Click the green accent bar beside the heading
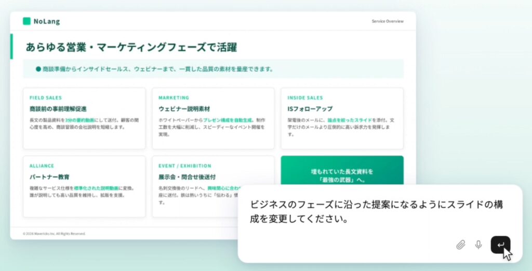 11,47
